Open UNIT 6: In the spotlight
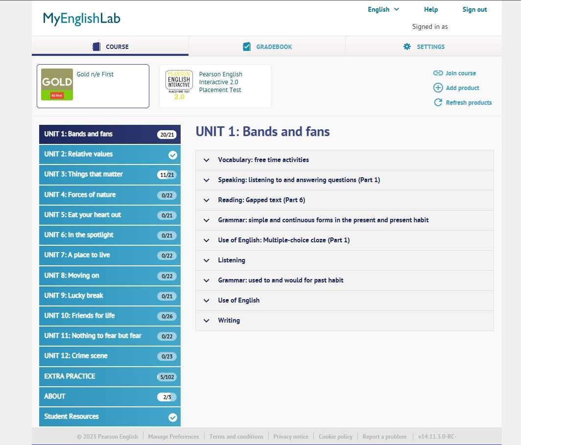 tap(110, 235)
